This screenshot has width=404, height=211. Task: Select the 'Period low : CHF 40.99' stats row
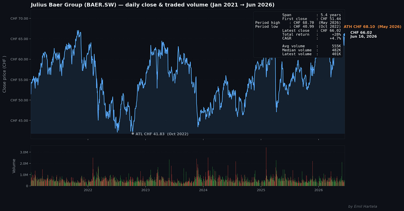coord(298,27)
